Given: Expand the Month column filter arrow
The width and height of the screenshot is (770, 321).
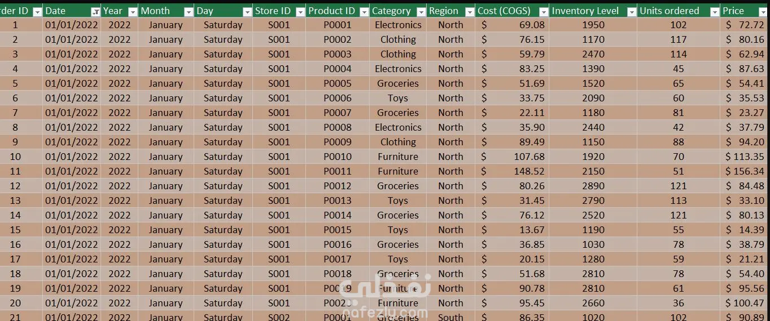Looking at the screenshot, I should [189, 11].
